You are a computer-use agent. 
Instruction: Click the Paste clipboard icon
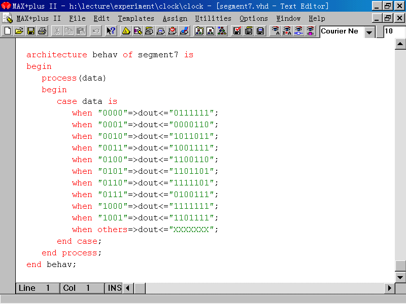click(81, 31)
